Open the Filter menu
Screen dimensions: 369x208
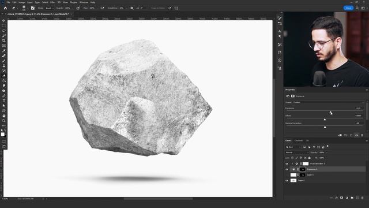point(52,2)
